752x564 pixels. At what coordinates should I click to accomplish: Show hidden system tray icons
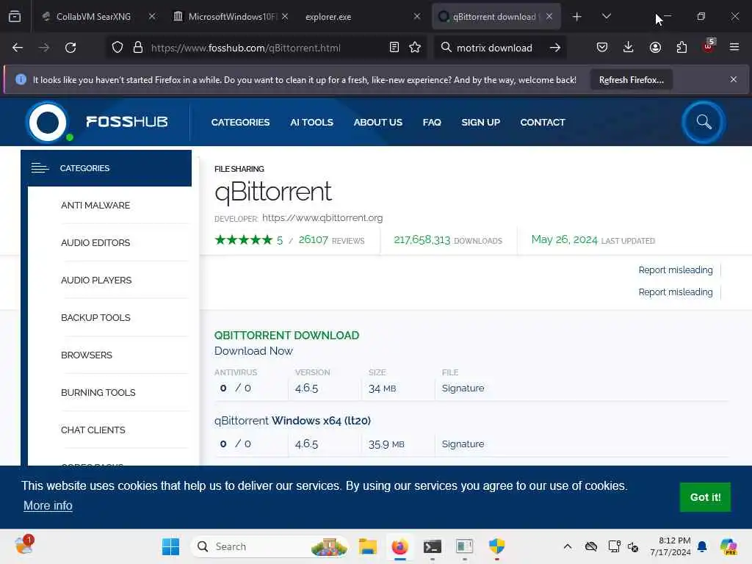click(568, 546)
